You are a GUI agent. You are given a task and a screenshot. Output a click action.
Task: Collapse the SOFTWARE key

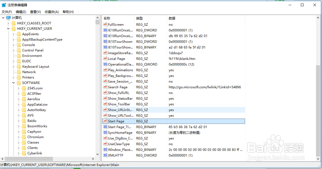point(13,83)
